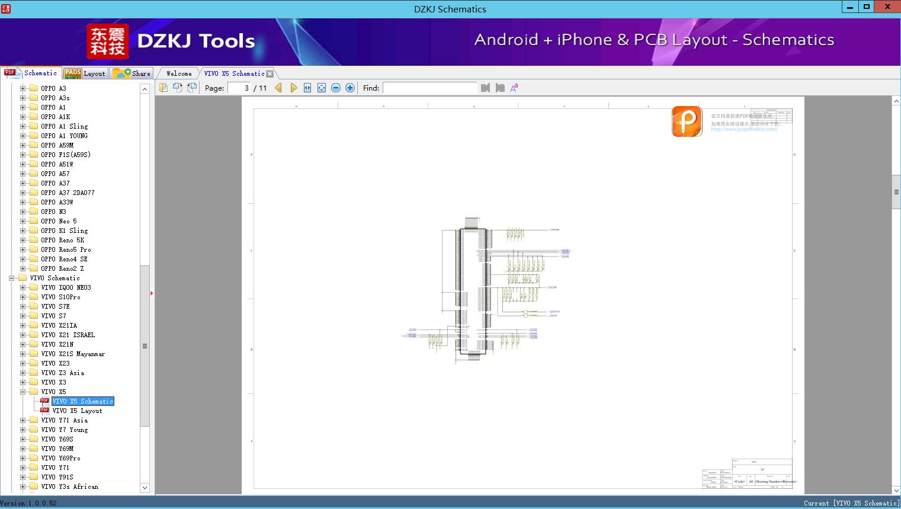Expand the VIVO S10Pro folder

coord(23,297)
